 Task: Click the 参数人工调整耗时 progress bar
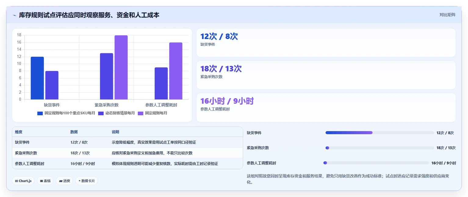tap(376, 163)
